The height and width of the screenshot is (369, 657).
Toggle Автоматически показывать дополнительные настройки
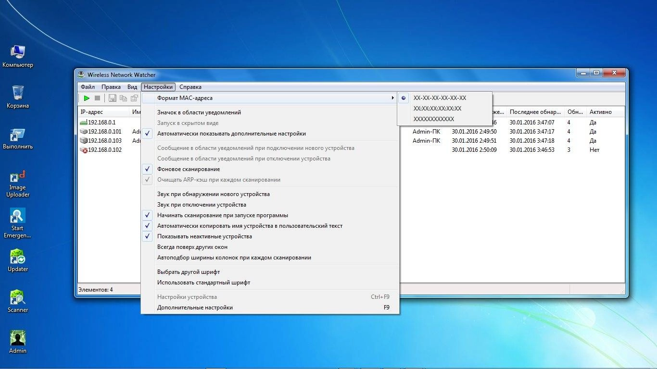270,134
